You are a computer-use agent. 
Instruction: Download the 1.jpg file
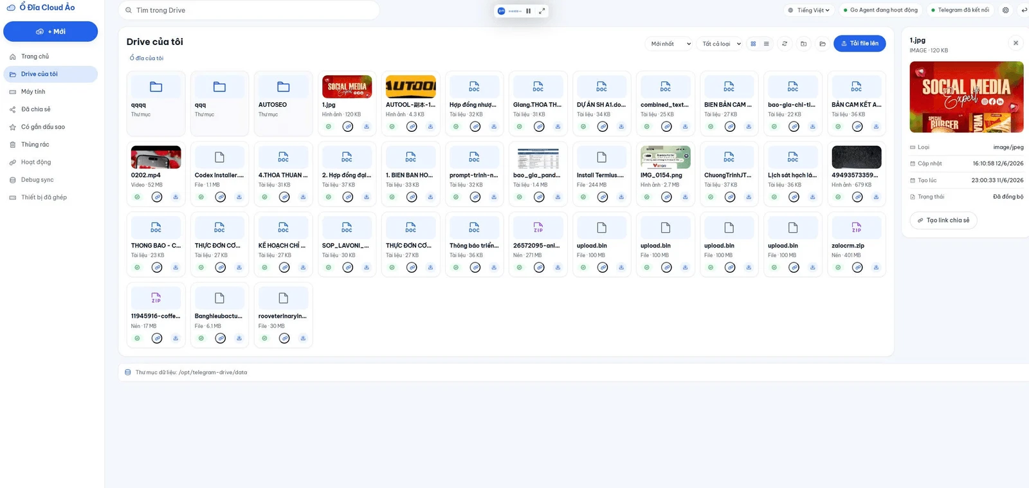tap(367, 127)
